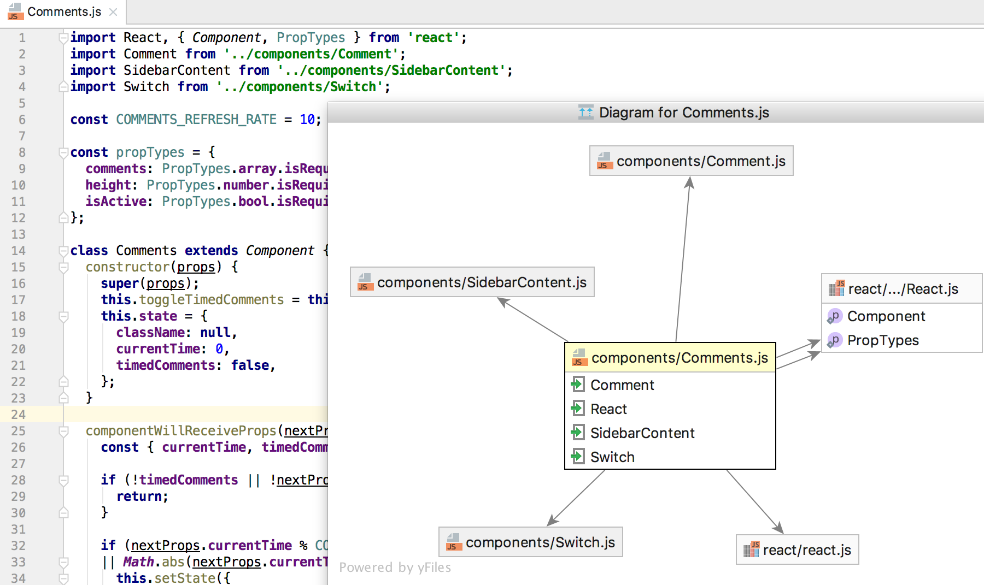Click import icon next to React
Image resolution: width=984 pixels, height=585 pixels.
pos(578,409)
